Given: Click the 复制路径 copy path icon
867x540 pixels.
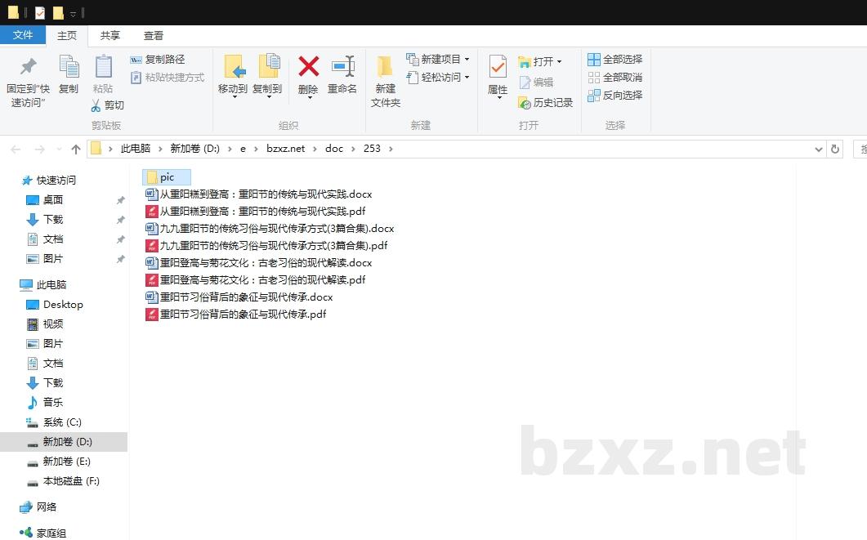Looking at the screenshot, I should tap(136, 60).
